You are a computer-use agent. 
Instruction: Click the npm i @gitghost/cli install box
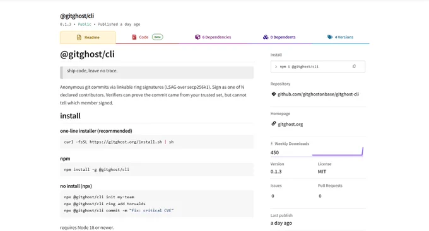pyautogui.click(x=317, y=67)
